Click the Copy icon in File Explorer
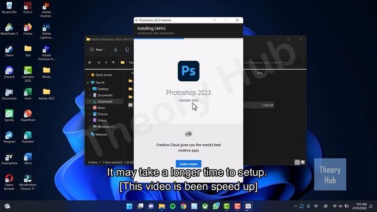The width and height of the screenshot is (377, 212). click(127, 49)
